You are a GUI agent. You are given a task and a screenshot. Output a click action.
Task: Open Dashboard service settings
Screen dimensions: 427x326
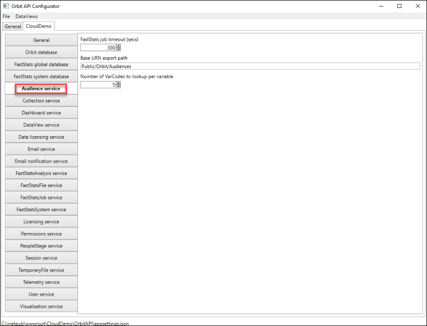pos(41,113)
